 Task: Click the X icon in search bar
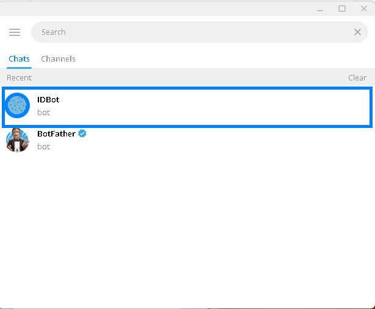click(357, 32)
